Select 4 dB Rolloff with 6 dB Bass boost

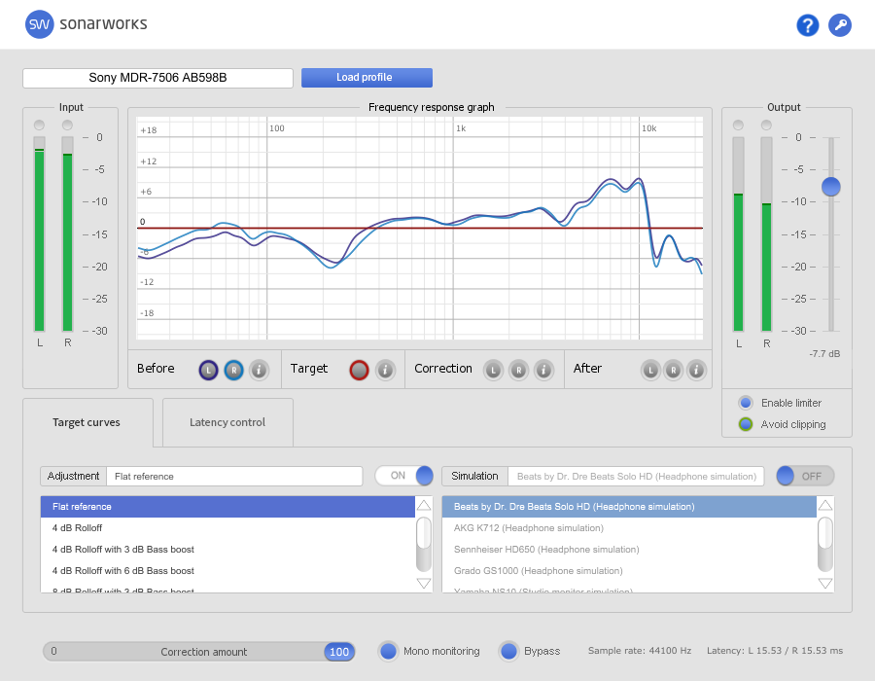click(x=227, y=570)
